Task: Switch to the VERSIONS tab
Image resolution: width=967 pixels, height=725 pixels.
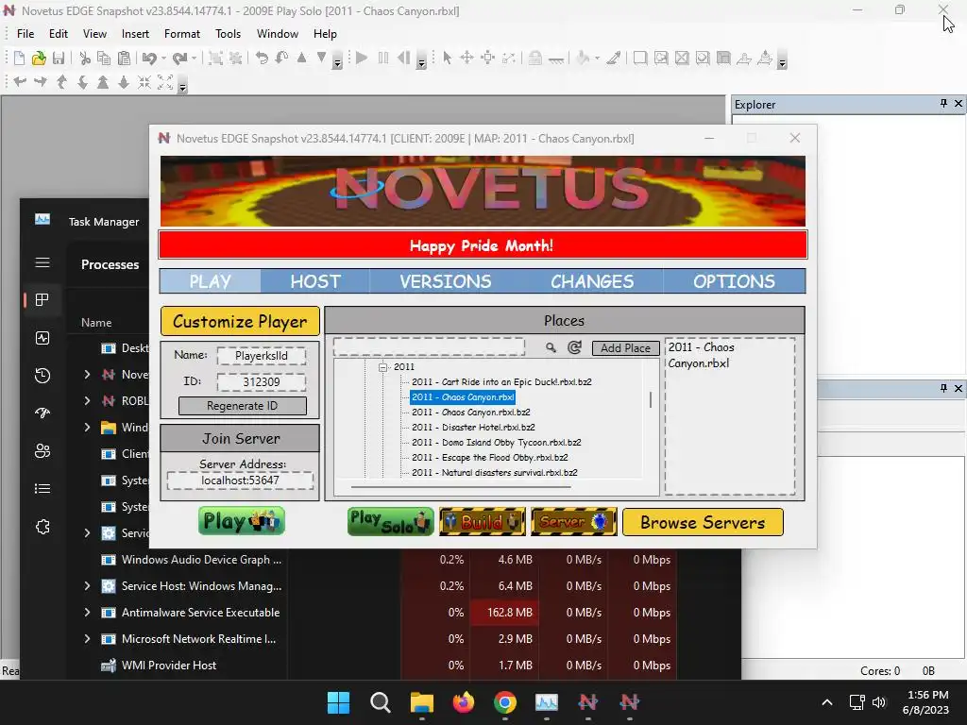Action: pos(446,281)
